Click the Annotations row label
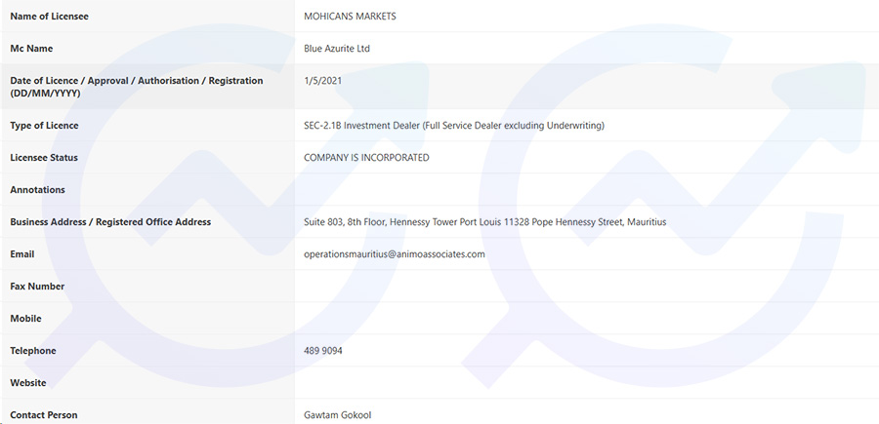Screen dimensions: 879x424 [x=37, y=190]
